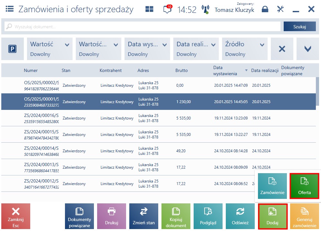Click the Zmień stan button
The width and height of the screenshot is (321, 231).
pyautogui.click(x=144, y=216)
